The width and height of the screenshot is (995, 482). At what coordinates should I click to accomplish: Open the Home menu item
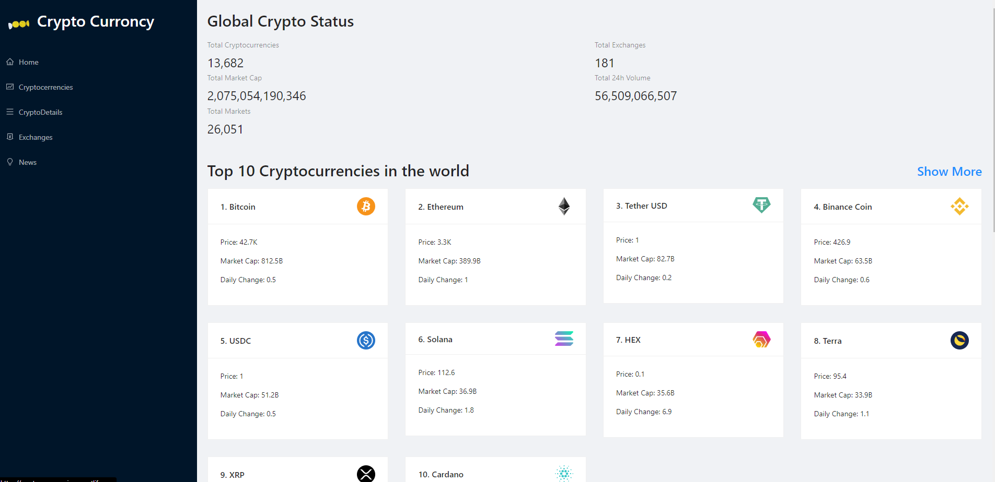pyautogui.click(x=29, y=62)
